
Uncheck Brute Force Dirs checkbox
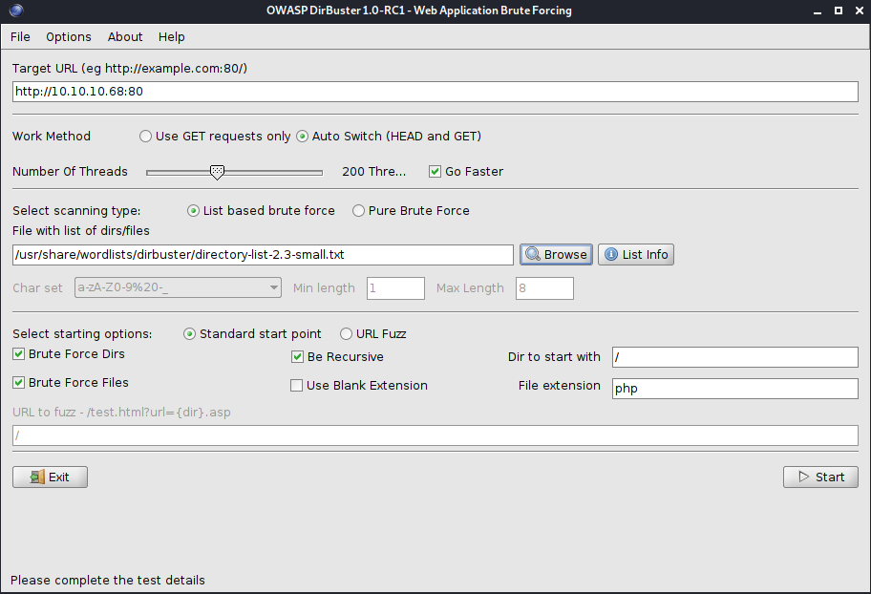(19, 354)
